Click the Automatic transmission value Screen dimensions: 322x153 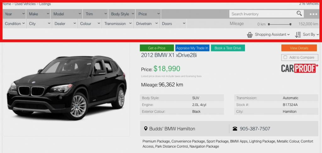point(291,98)
